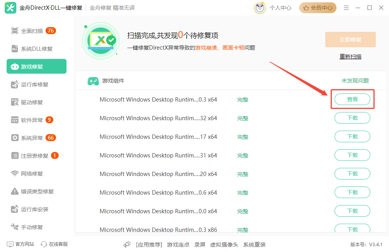Screen dimensions: 389x252
Task: Click the [应用推荐] label
Action: click(149, 245)
